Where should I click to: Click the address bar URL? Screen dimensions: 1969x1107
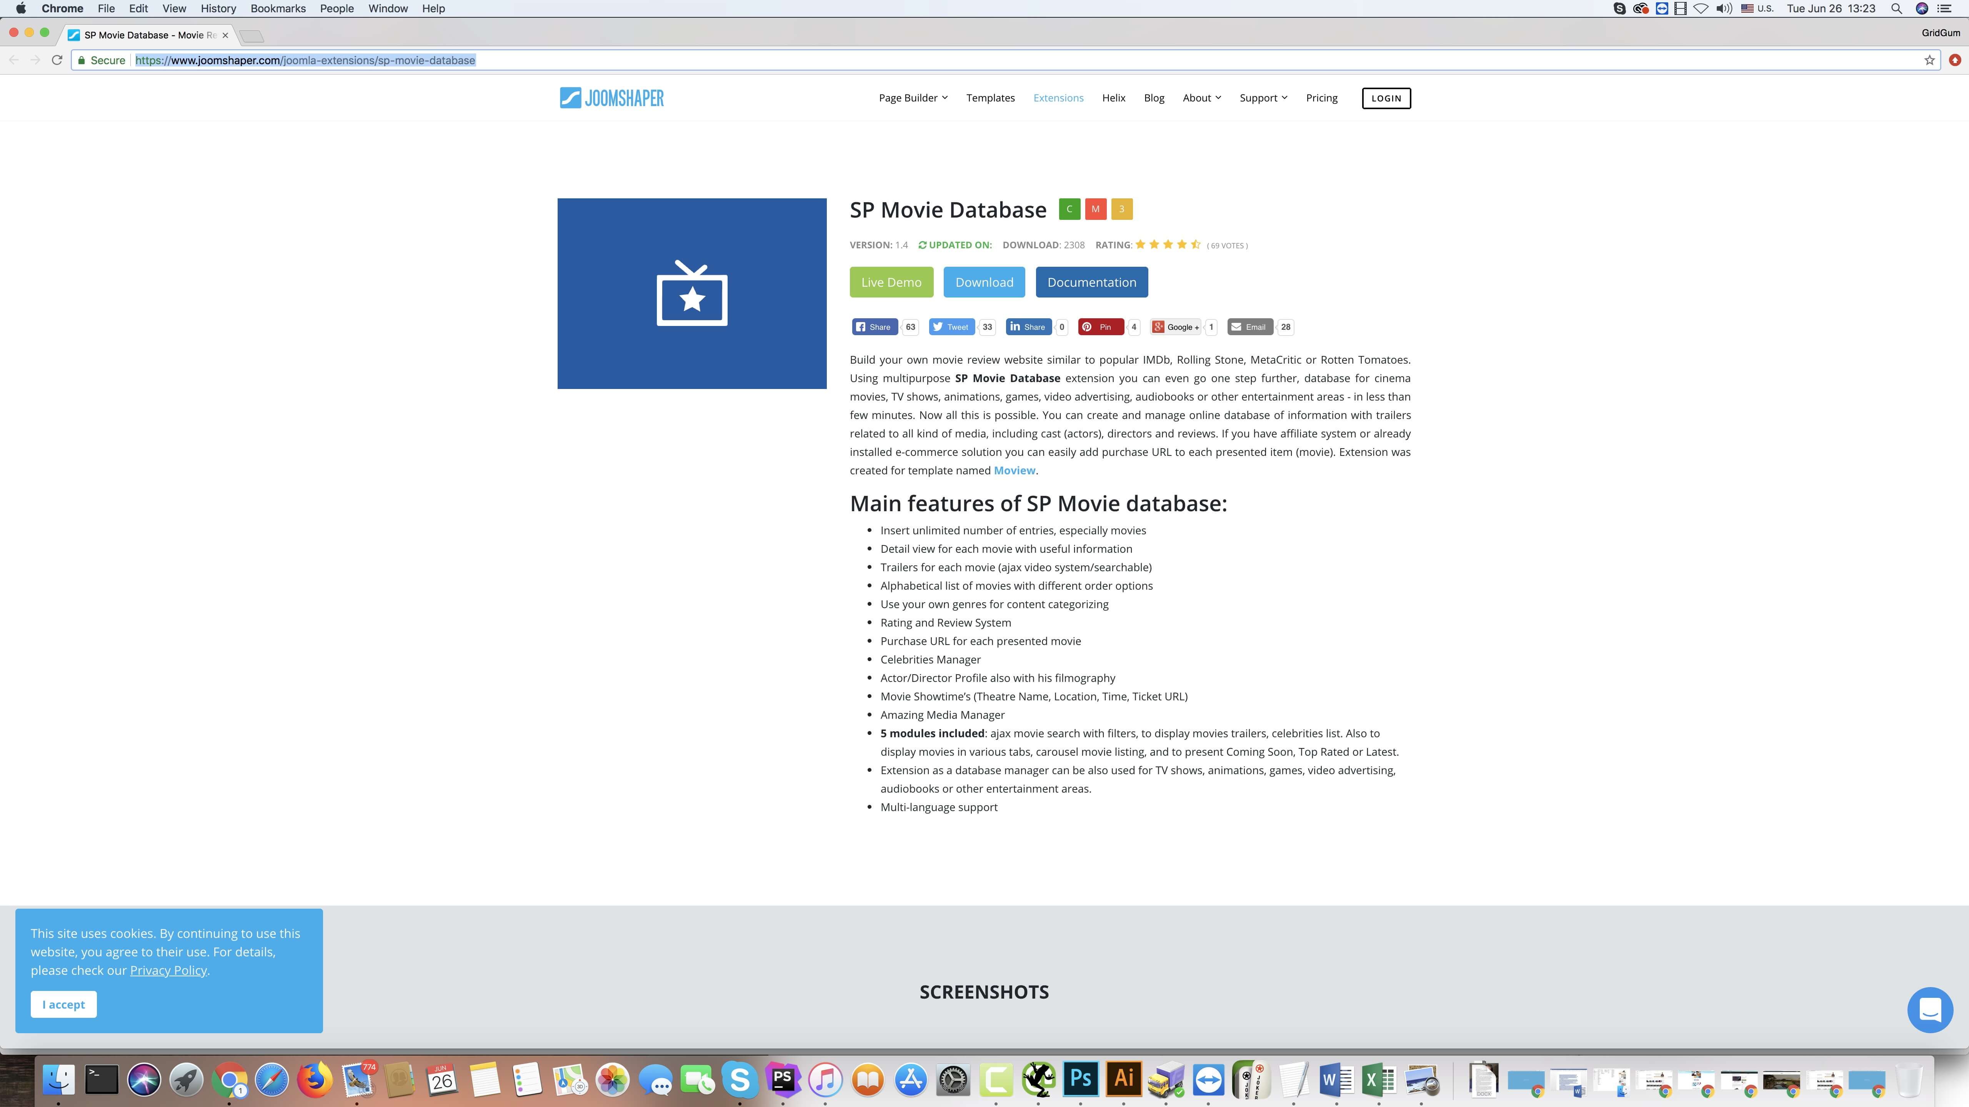click(305, 60)
